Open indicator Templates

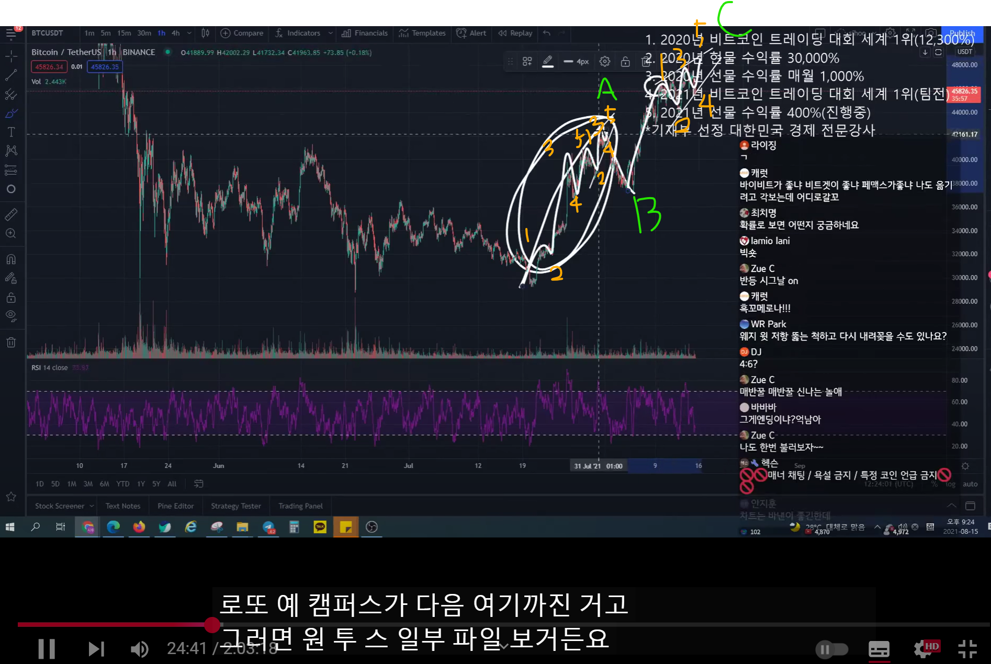(x=422, y=33)
